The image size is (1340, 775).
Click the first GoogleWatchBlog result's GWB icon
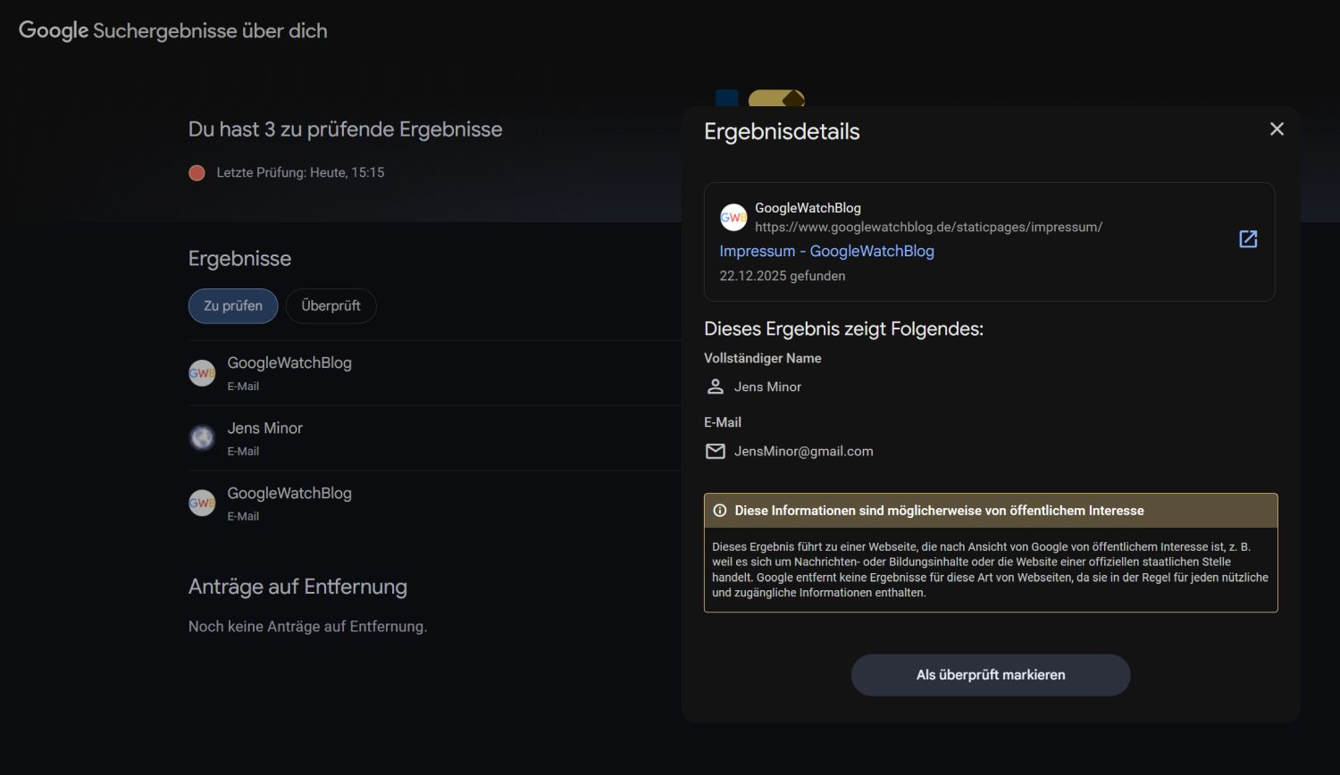tap(202, 373)
